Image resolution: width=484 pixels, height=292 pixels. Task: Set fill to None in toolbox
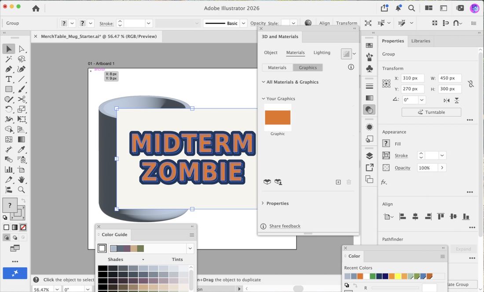[23, 227]
